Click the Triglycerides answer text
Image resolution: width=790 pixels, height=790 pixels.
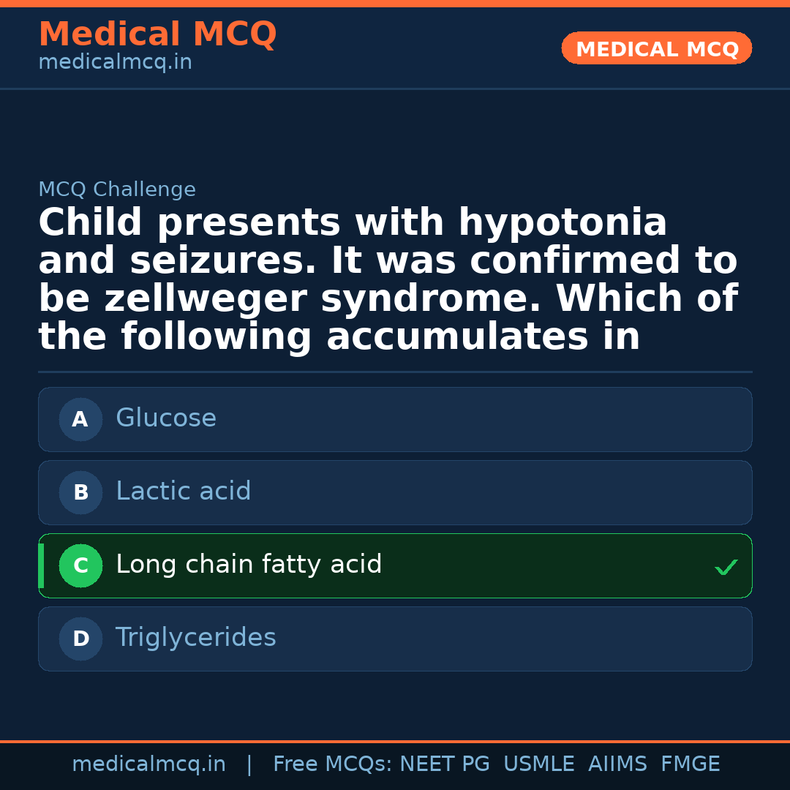click(x=196, y=638)
